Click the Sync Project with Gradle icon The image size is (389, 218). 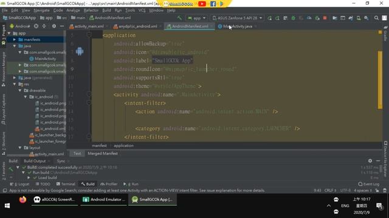(x=351, y=18)
